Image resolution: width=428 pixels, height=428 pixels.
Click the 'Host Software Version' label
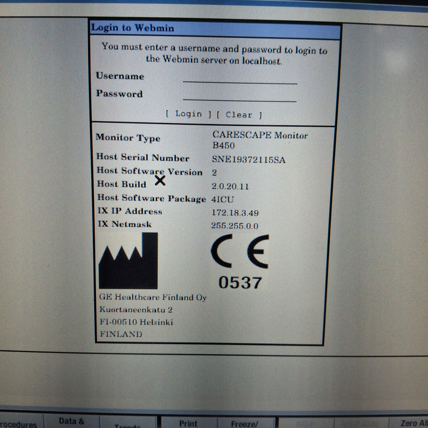click(x=150, y=171)
